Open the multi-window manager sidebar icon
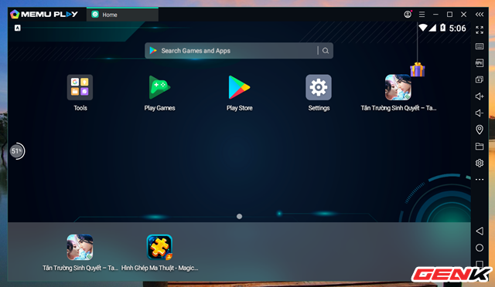 click(x=480, y=79)
